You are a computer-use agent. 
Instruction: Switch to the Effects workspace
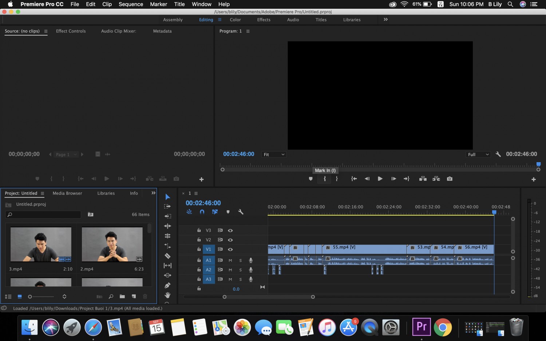[264, 20]
